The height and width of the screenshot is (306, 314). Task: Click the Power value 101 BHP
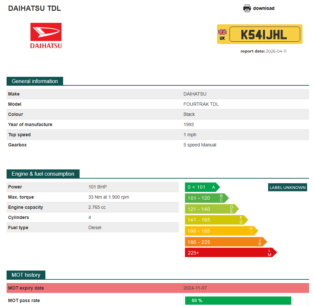tap(98, 187)
